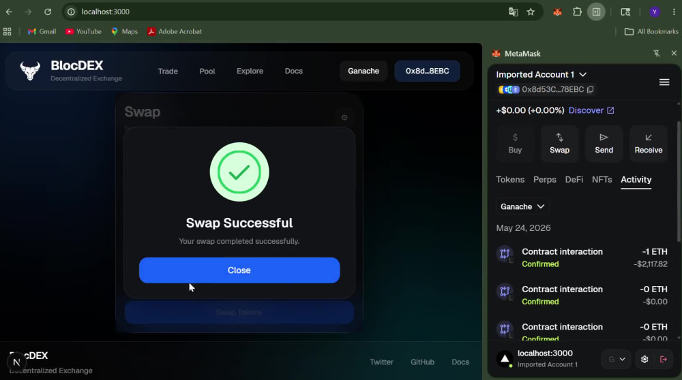This screenshot has width=682, height=380.
Task: Click the Next.js N dev indicator
Action: (16, 362)
